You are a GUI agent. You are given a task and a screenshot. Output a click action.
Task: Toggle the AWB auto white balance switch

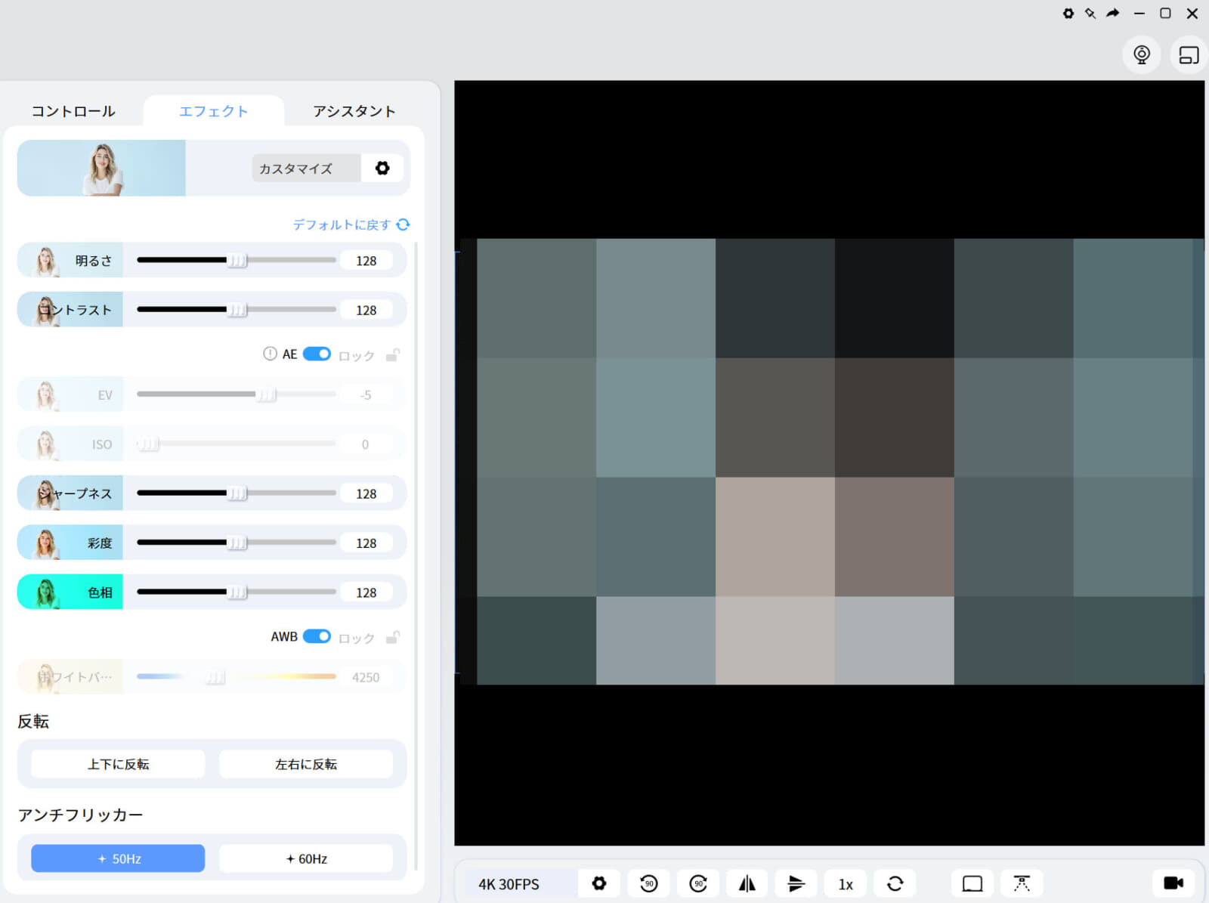[317, 636]
